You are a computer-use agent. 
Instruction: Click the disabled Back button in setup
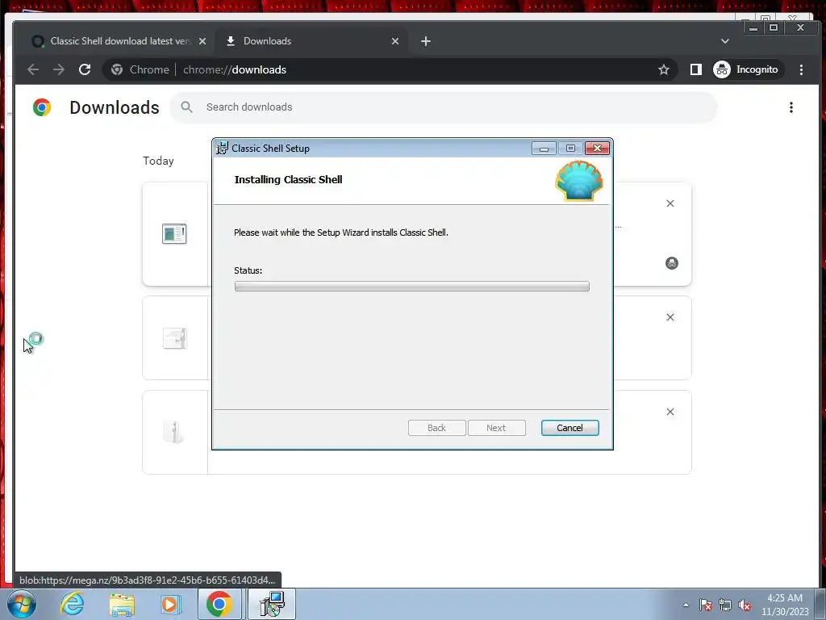point(436,428)
